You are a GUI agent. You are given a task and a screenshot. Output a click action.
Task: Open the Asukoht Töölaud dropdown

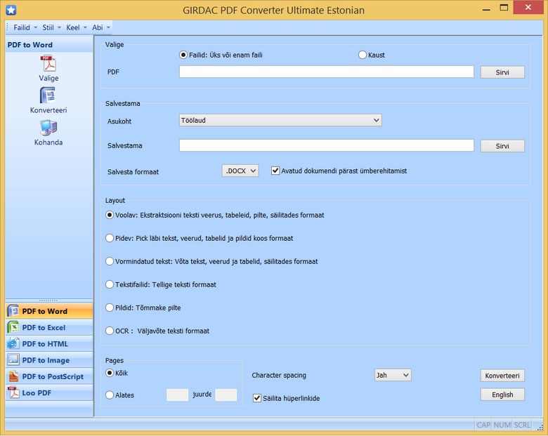(x=280, y=120)
